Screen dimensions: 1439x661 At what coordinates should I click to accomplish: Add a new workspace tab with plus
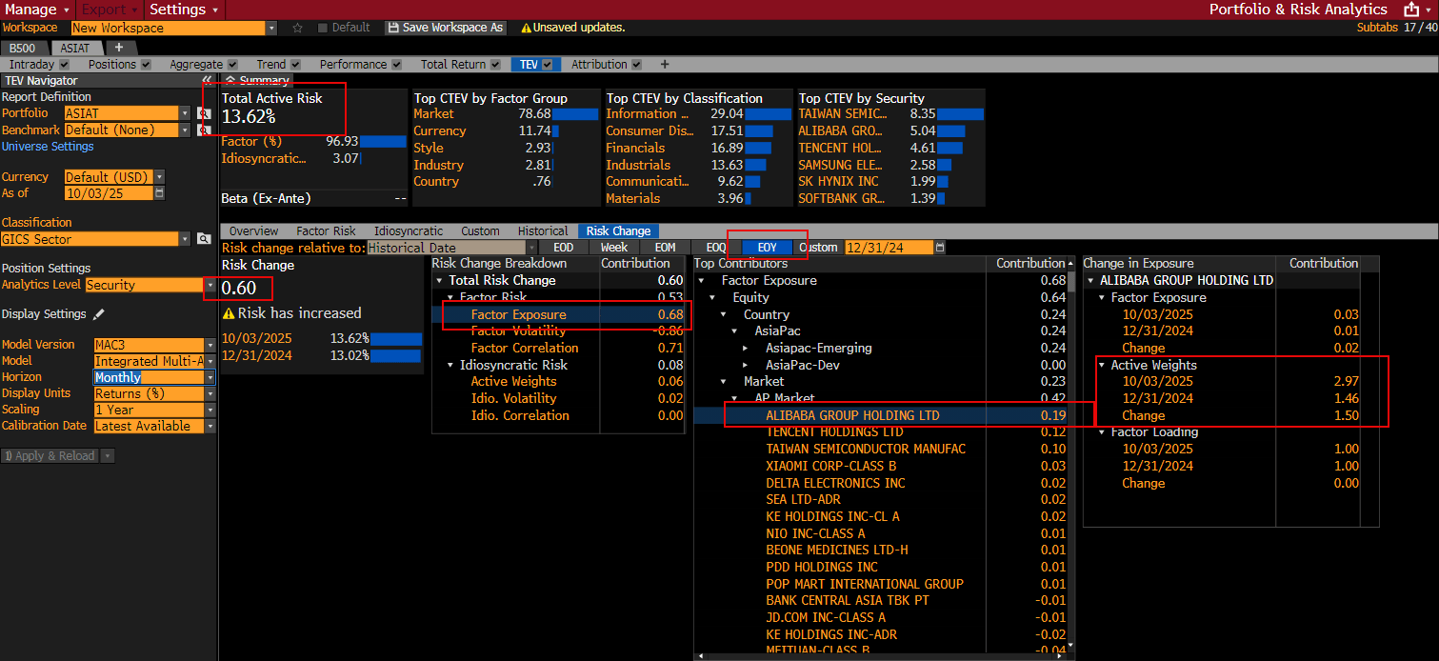tap(118, 48)
